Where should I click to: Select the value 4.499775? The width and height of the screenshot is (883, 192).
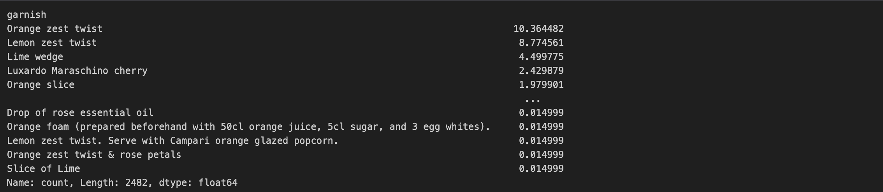point(541,57)
